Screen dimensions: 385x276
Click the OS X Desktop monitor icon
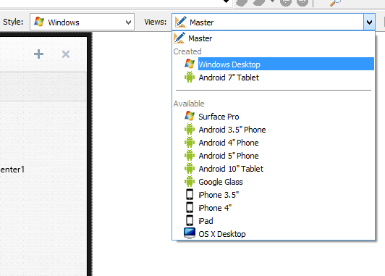[190, 233]
